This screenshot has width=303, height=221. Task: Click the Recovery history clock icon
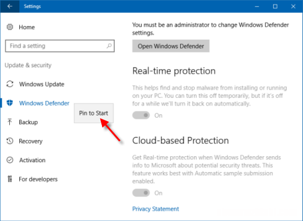point(10,141)
